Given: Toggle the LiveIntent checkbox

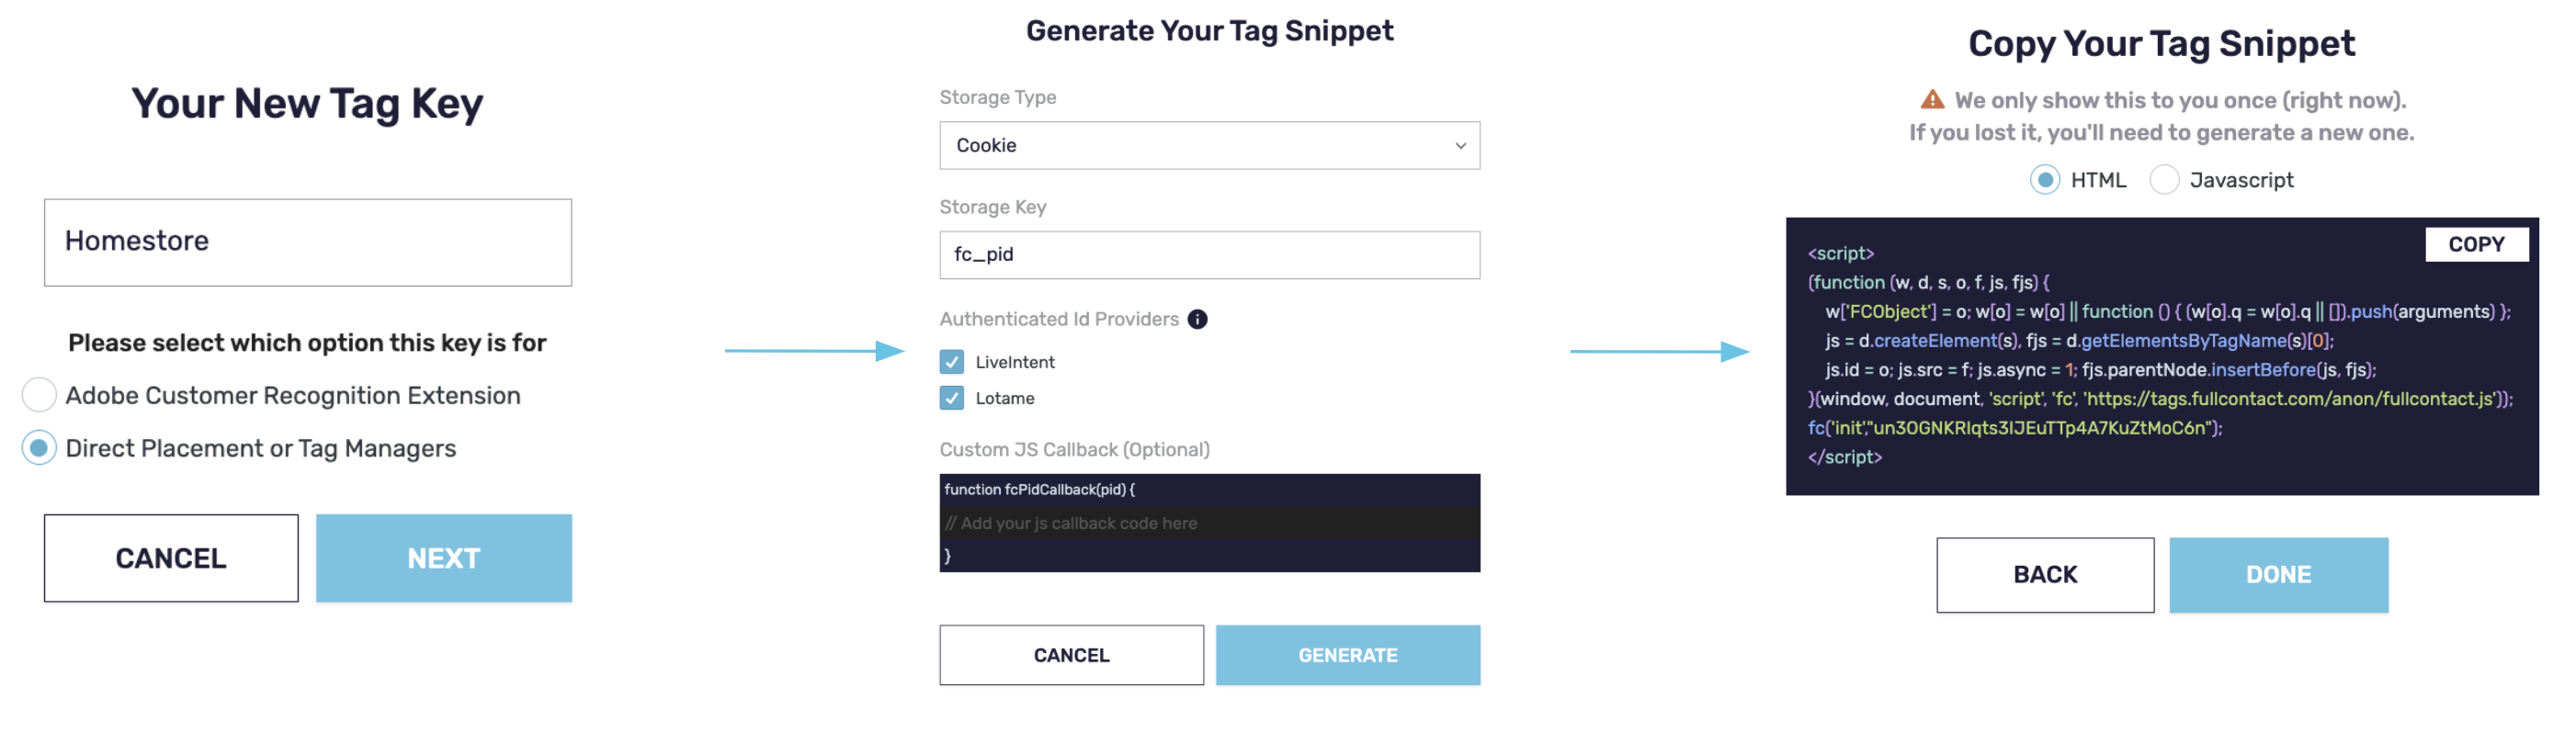Looking at the screenshot, I should 951,362.
